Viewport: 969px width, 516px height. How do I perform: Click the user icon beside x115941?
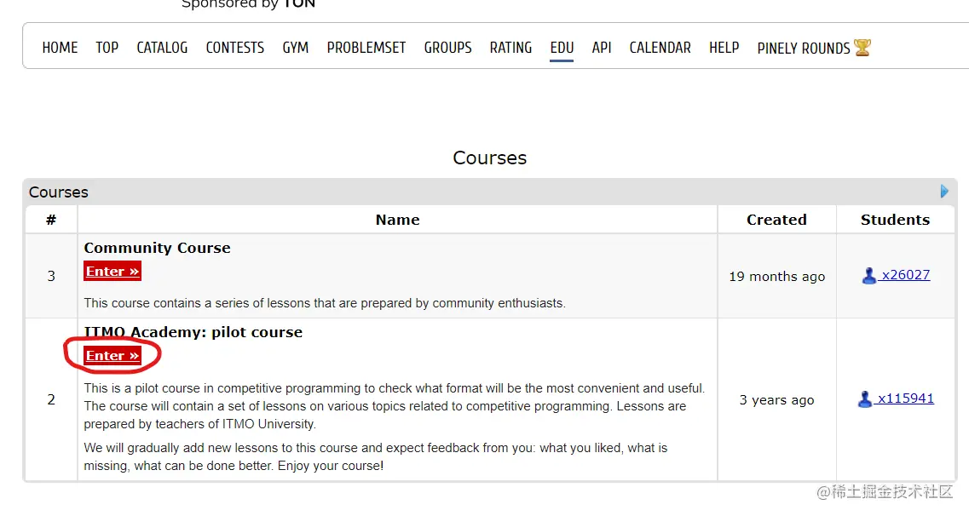click(x=865, y=399)
